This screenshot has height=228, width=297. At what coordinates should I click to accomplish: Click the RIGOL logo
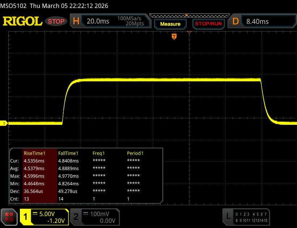pyautogui.click(x=22, y=21)
